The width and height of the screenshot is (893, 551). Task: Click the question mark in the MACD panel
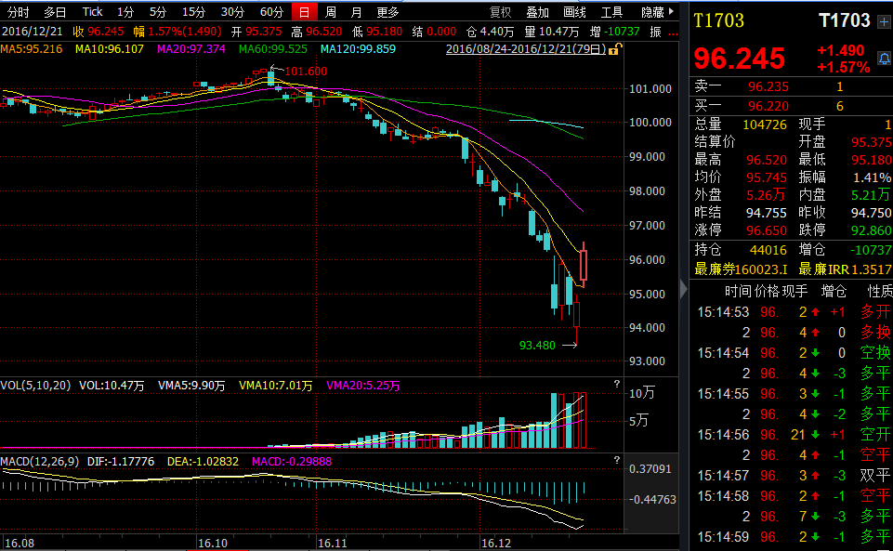click(615, 461)
